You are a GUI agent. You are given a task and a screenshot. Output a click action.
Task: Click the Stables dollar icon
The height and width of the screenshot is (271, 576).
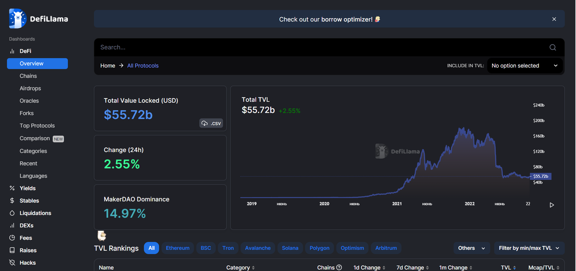click(x=12, y=200)
